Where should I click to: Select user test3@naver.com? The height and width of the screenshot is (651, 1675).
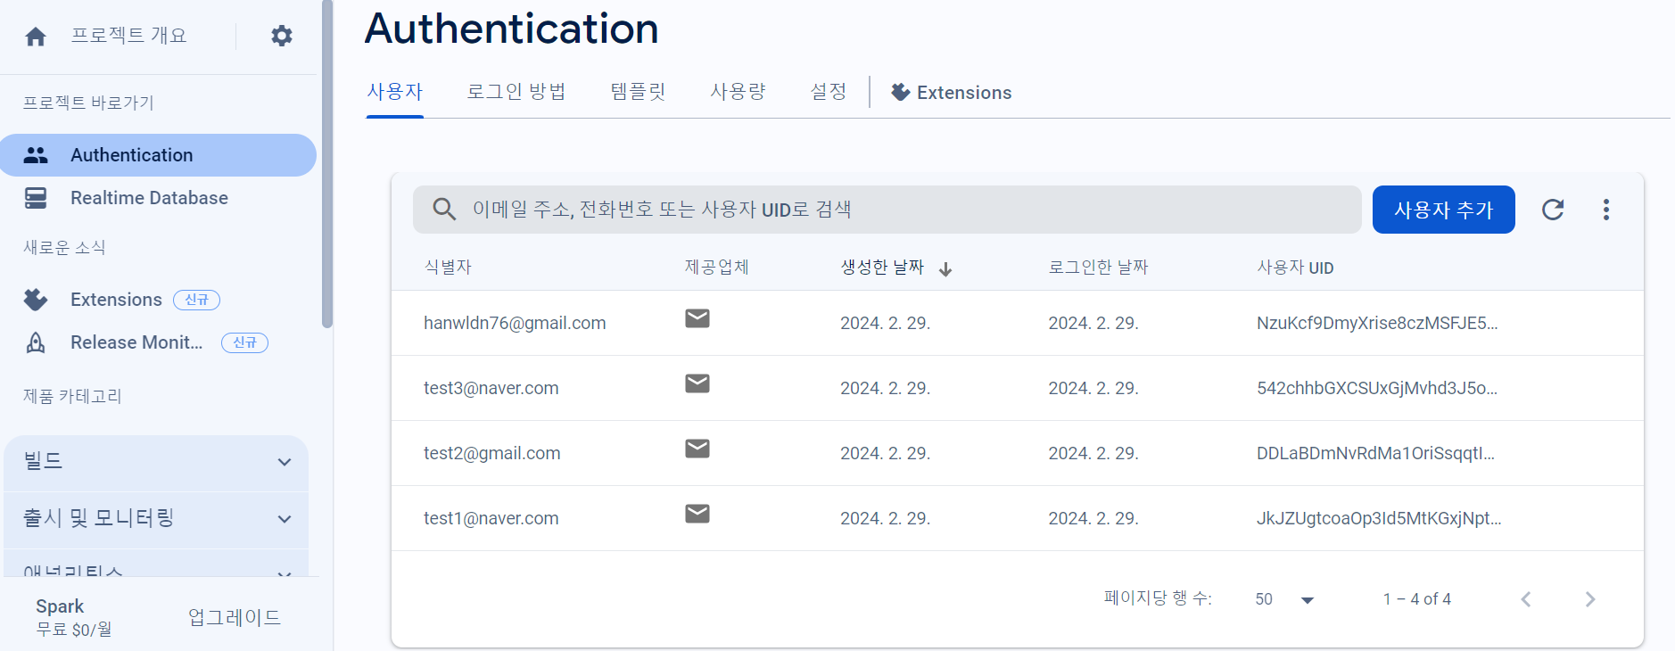pyautogui.click(x=491, y=388)
